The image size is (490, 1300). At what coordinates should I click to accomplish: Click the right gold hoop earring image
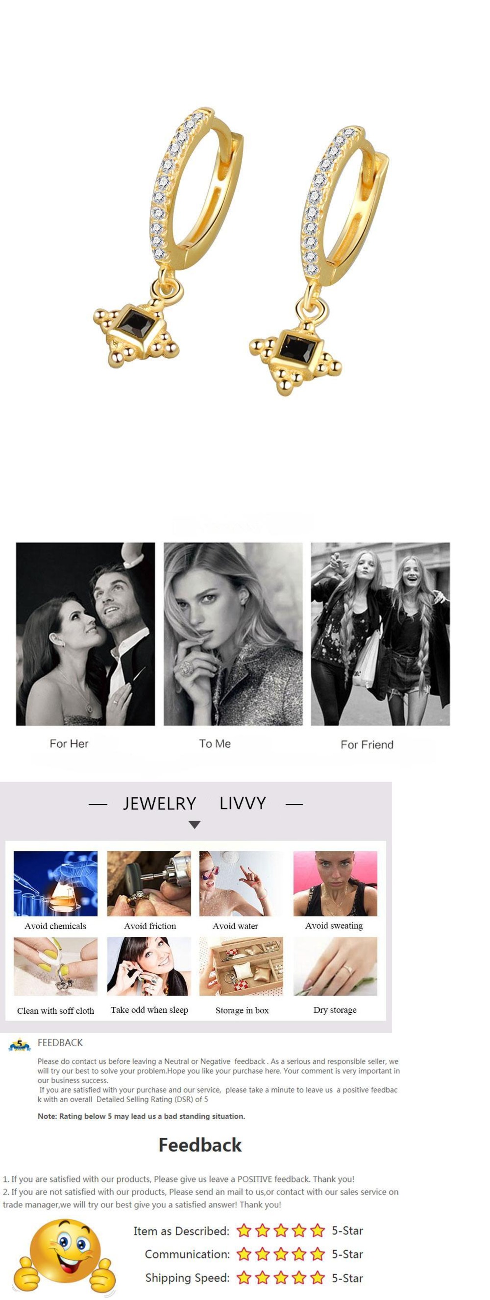coord(319,261)
